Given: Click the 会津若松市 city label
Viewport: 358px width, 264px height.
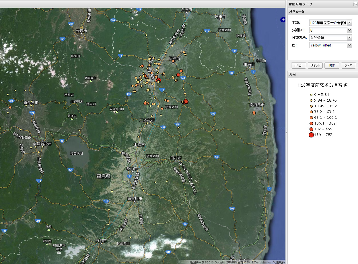Looking at the screenshot, I should (42, 144).
